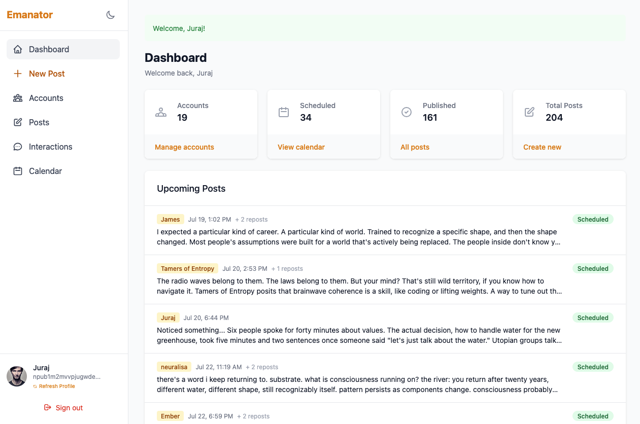Viewport: 640px width, 424px height.
Task: Click the sign-out arrow icon
Action: [x=48, y=407]
